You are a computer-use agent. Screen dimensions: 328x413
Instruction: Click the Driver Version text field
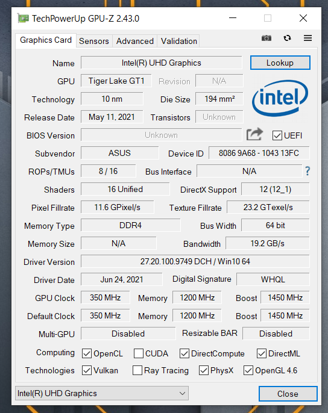tap(195, 261)
